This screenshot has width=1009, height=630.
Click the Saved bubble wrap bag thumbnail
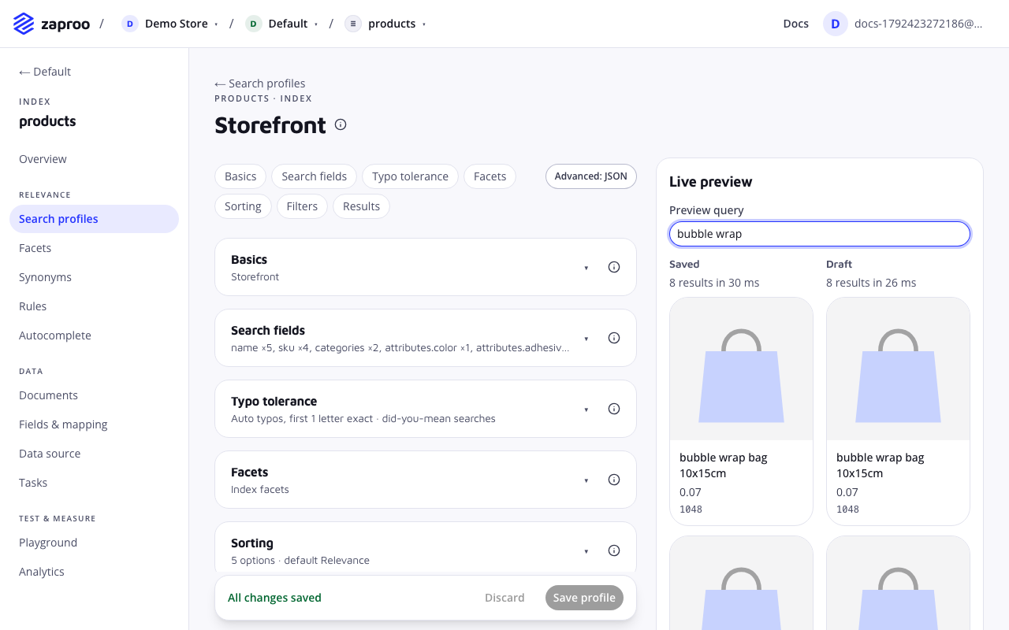click(x=741, y=369)
